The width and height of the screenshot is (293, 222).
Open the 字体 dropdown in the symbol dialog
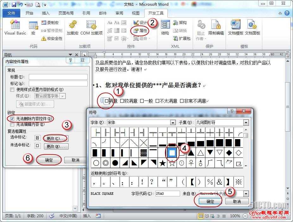(x=172, y=122)
